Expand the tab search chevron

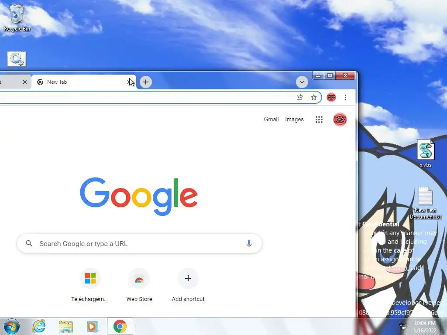pos(302,82)
